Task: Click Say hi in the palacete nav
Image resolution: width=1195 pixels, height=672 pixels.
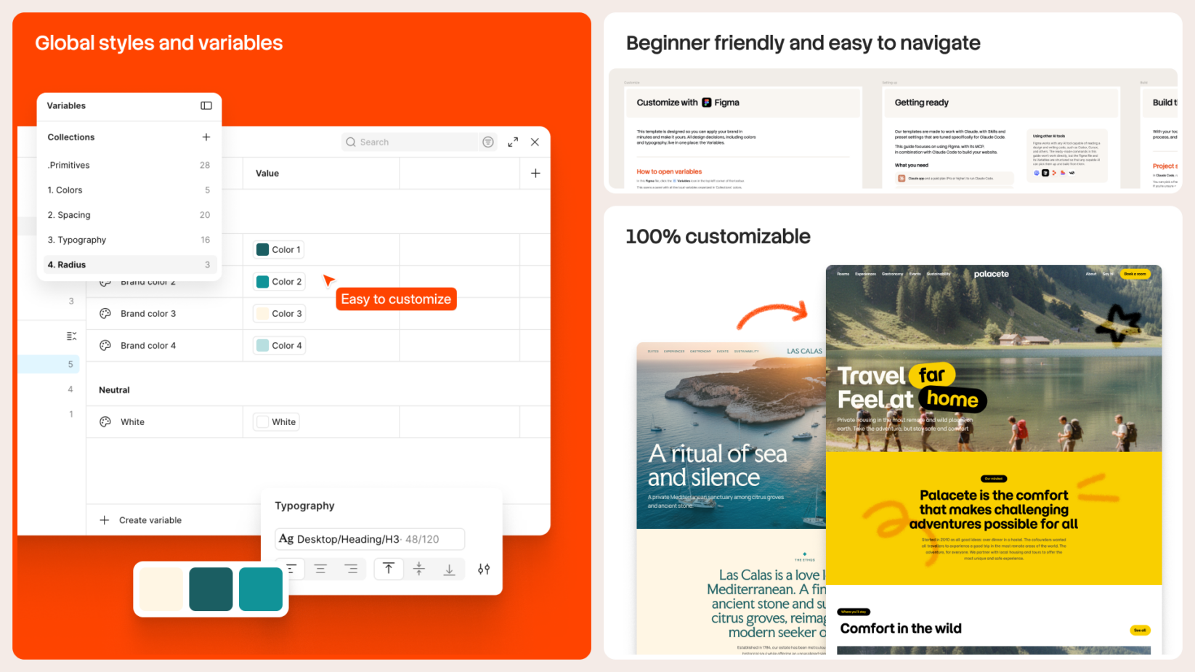Action: coord(1108,274)
